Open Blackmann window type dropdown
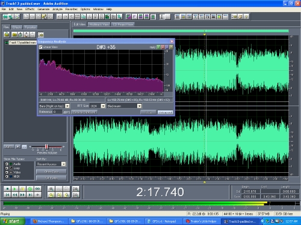Screen dimensions: 301x225 (x=139, y=106)
